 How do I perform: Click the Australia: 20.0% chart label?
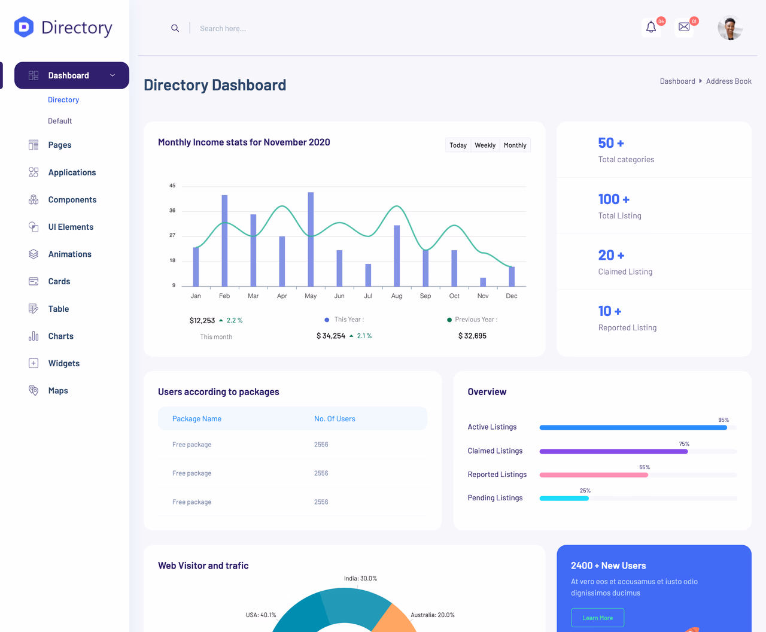click(x=433, y=615)
